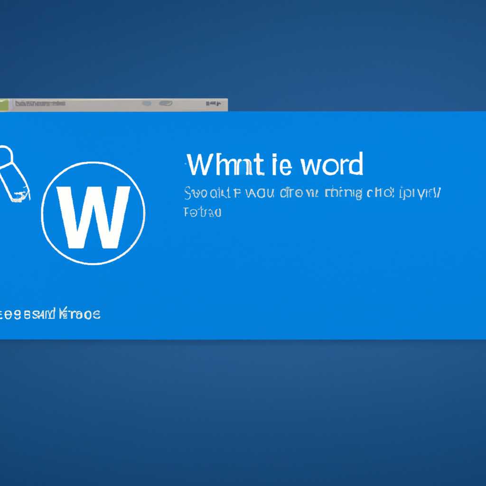Click the gray-blue oval in gray bar
Viewport: 486px width, 486px height.
click(166, 103)
